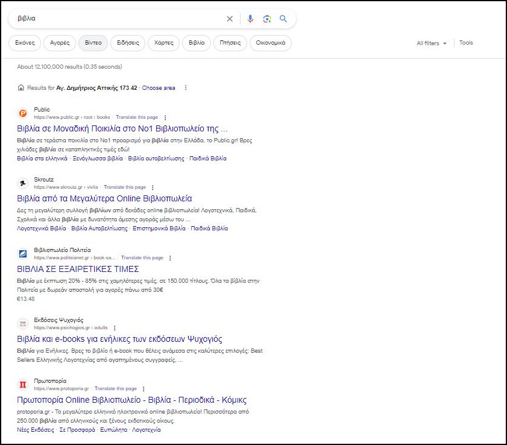The image size is (507, 445).
Task: Open three-dot menu of the Πρωτοπορία result
Action: pyautogui.click(x=143, y=389)
